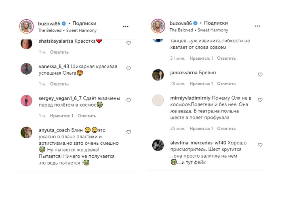View likes on sergey_vegan1_6_7's comment
295x198 pixels.
(62, 116)
